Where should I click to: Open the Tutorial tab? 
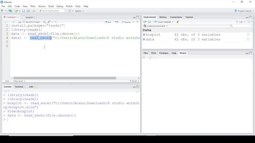point(189,17)
